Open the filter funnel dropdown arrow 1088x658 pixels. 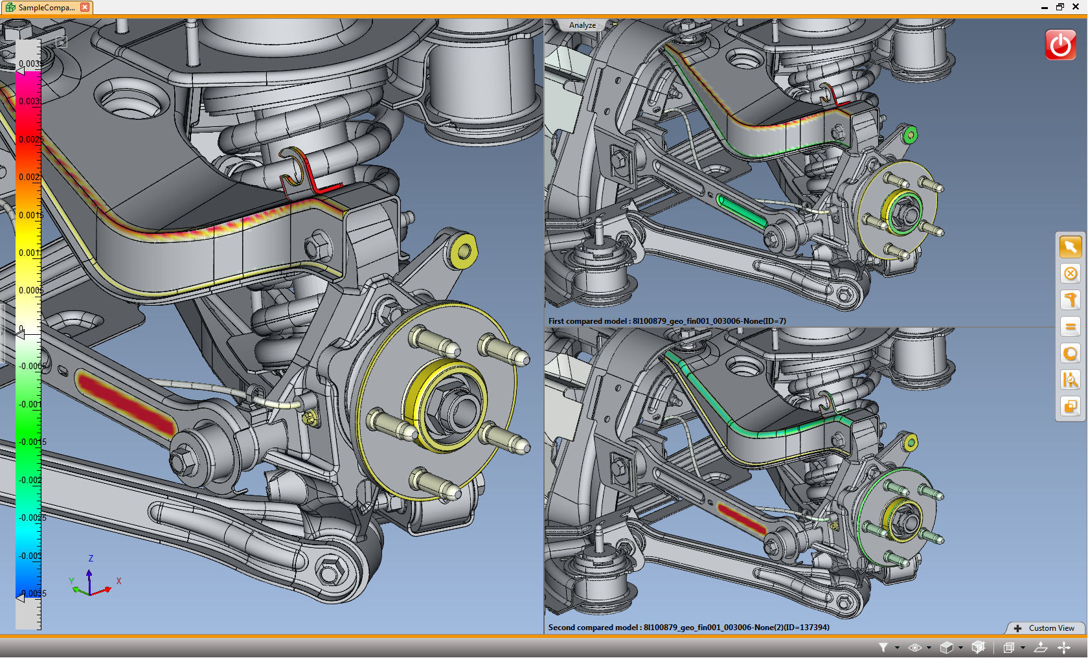point(897,647)
